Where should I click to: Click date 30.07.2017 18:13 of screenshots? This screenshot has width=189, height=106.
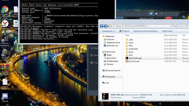tap(170, 49)
